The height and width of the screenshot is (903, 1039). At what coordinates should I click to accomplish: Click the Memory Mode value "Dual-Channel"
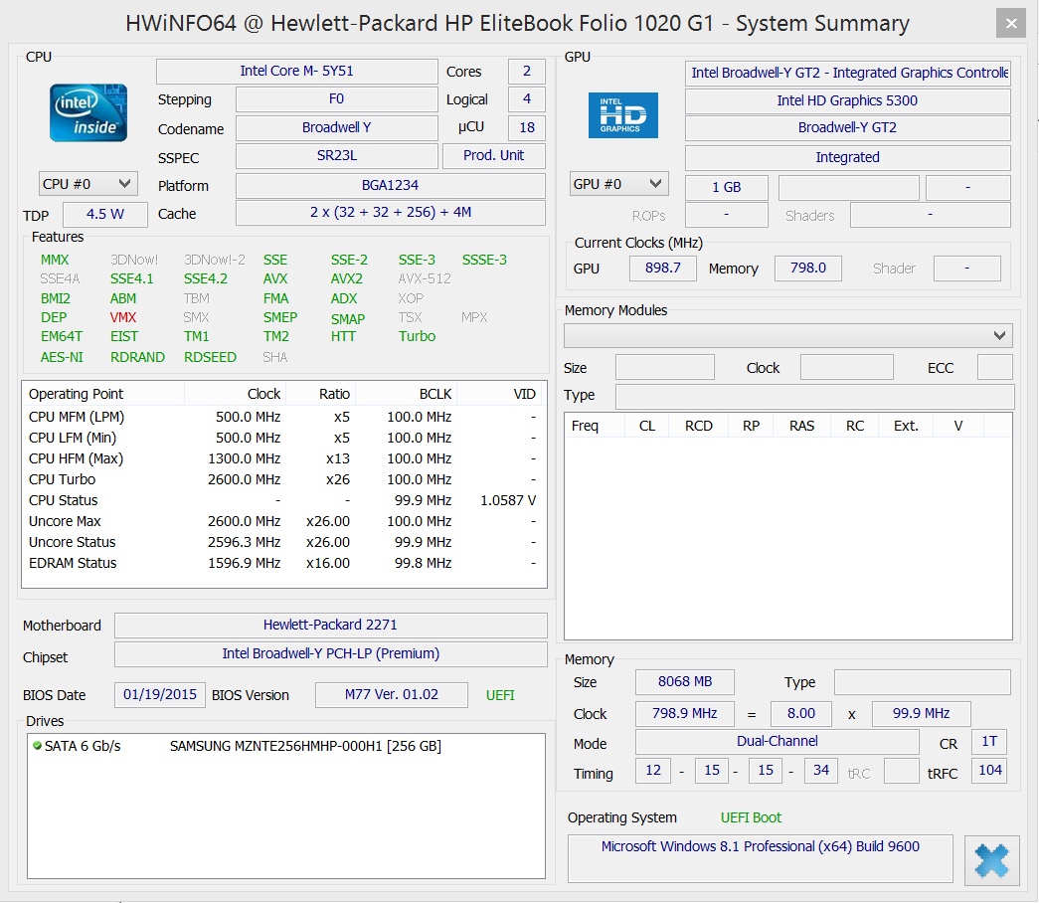click(x=778, y=741)
